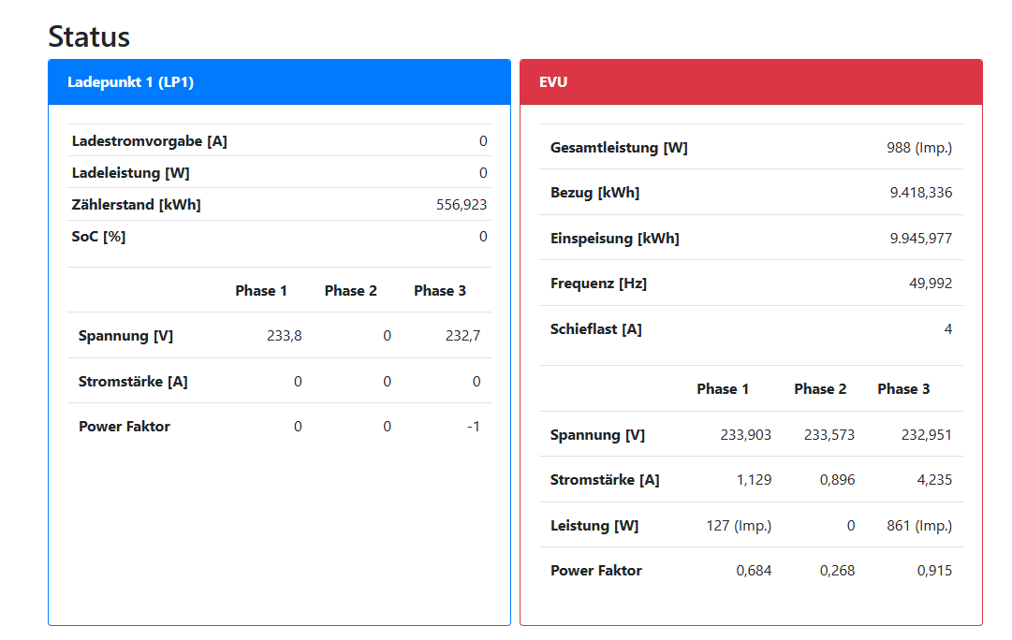Screen dimensions: 1012x640
Task: Click the Bezug [kWh] value 9.418,336
Action: [x=921, y=192]
